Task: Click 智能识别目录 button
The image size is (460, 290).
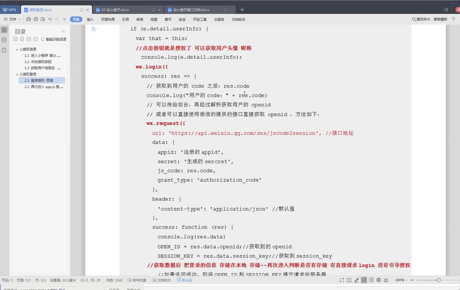Action: point(54,39)
